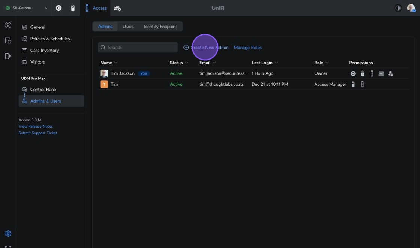The width and height of the screenshot is (420, 248).
Task: Open the user profile avatar
Action: 411,8
